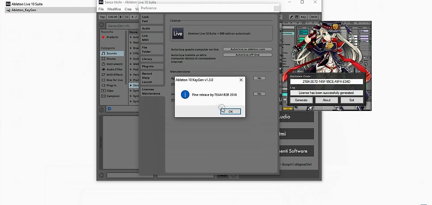
Task: Close the KeyGen message box with X
Action: click(x=241, y=80)
